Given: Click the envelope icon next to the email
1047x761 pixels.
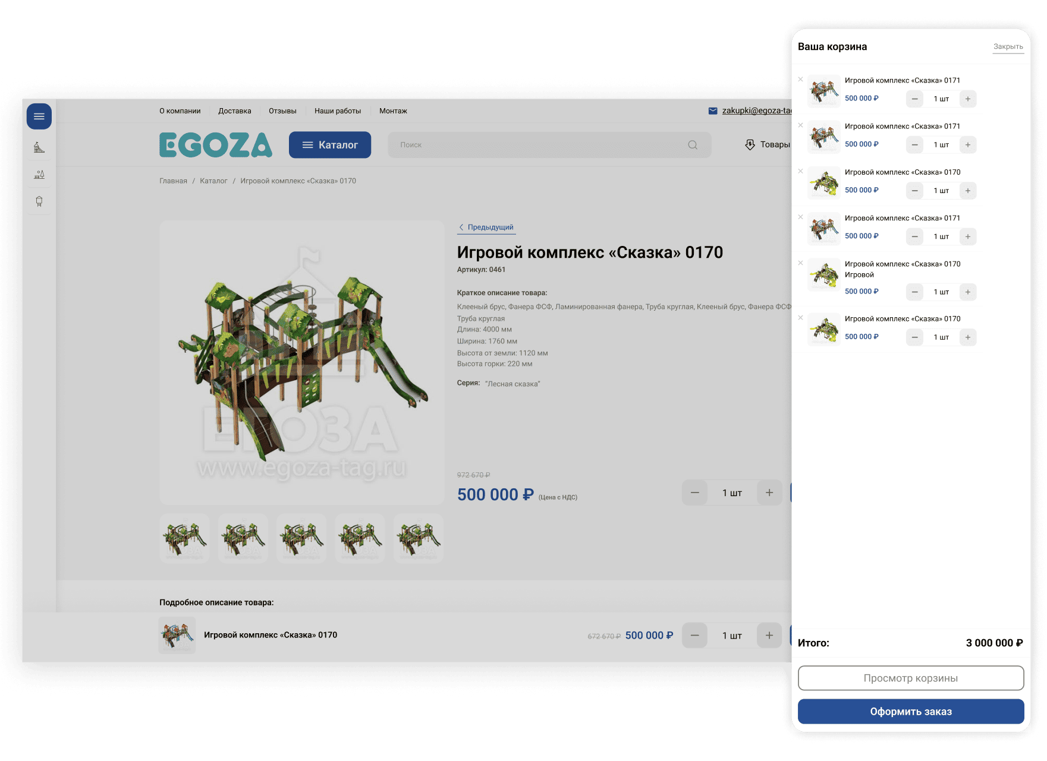Looking at the screenshot, I should (712, 110).
